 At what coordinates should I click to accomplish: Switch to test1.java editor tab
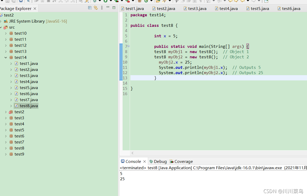click(133, 9)
